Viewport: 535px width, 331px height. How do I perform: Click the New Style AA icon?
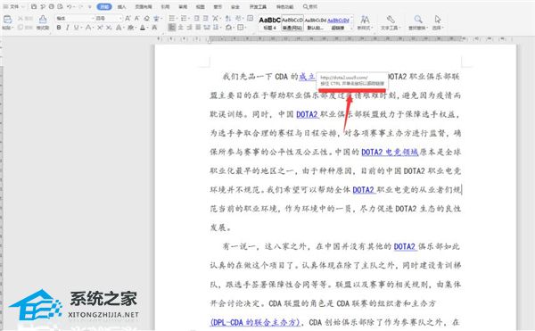click(365, 19)
